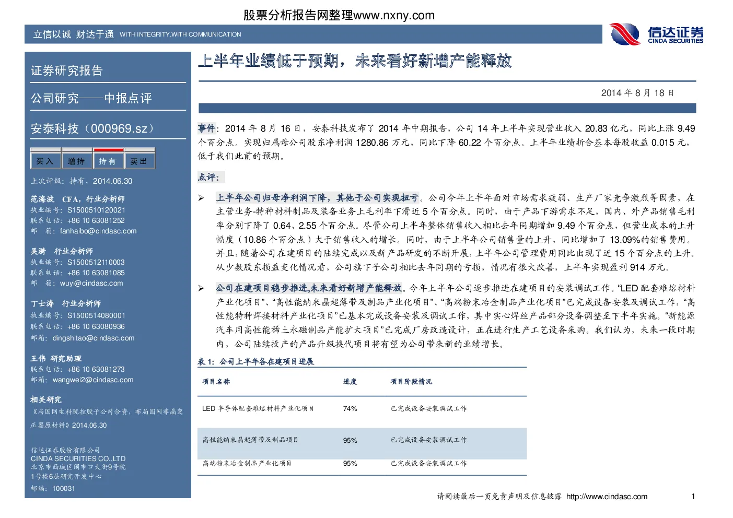The width and height of the screenshot is (733, 518).
Task: Click phone number +86 10 63081085
Action: tap(96, 273)
